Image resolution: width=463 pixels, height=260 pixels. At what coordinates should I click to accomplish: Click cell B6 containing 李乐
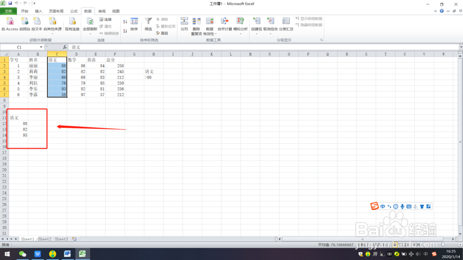[38, 89]
